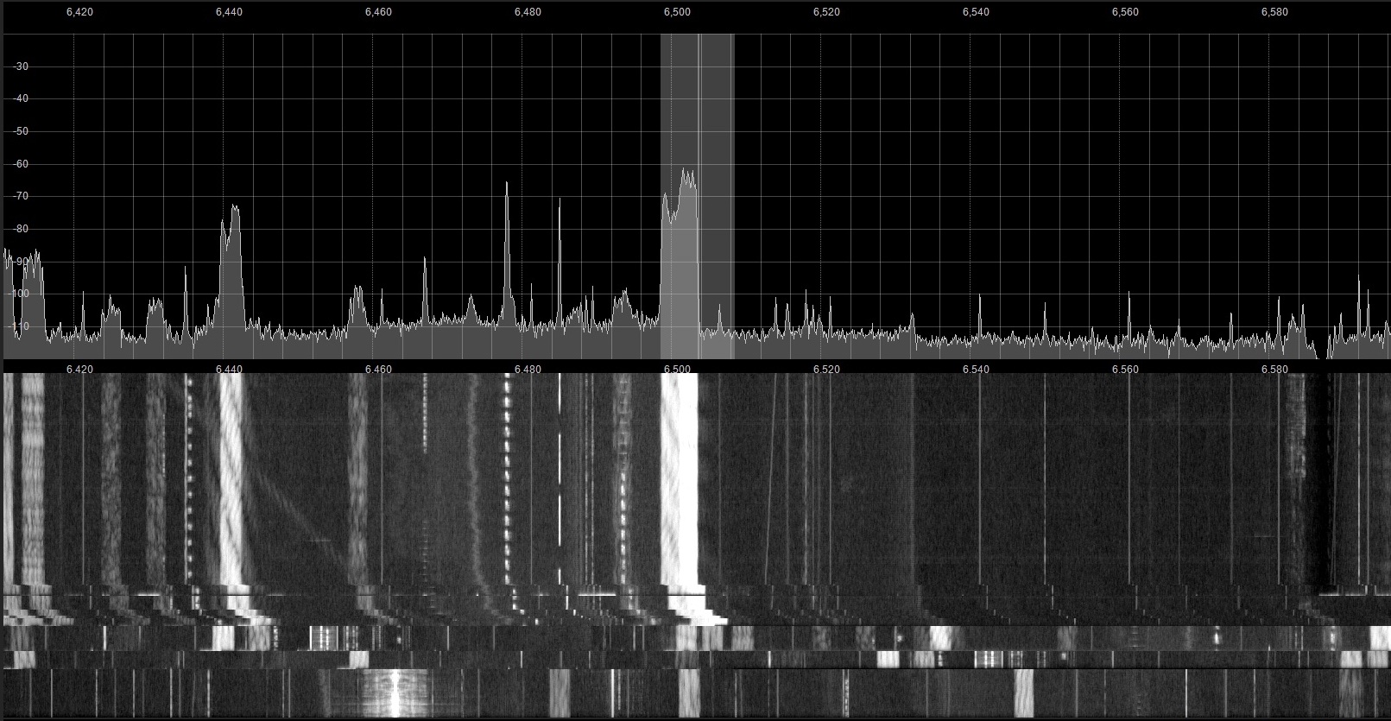Click the 6,500 label on top frequency ruler

pyautogui.click(x=677, y=12)
